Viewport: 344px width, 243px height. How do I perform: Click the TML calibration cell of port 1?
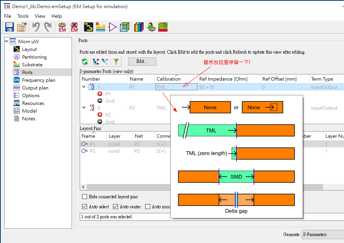(176, 87)
